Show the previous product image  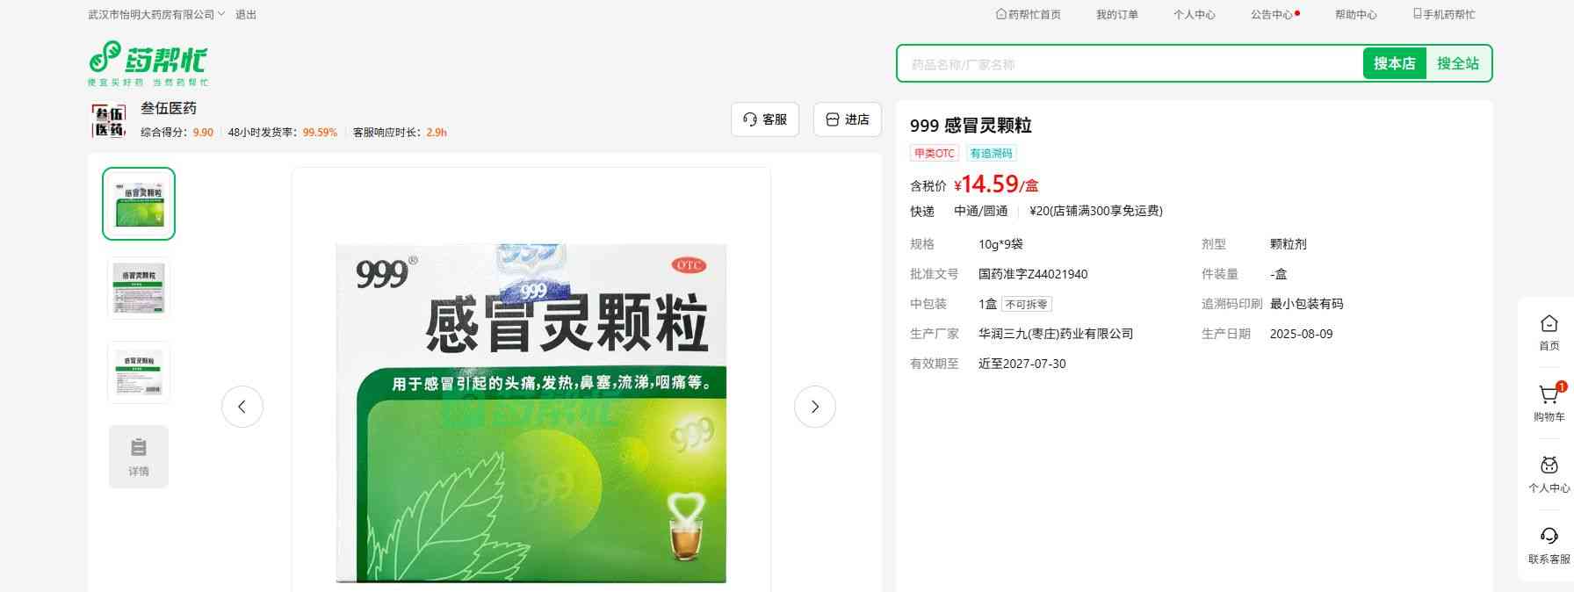click(x=242, y=407)
